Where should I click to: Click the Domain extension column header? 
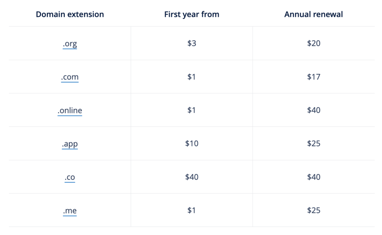tap(70, 15)
